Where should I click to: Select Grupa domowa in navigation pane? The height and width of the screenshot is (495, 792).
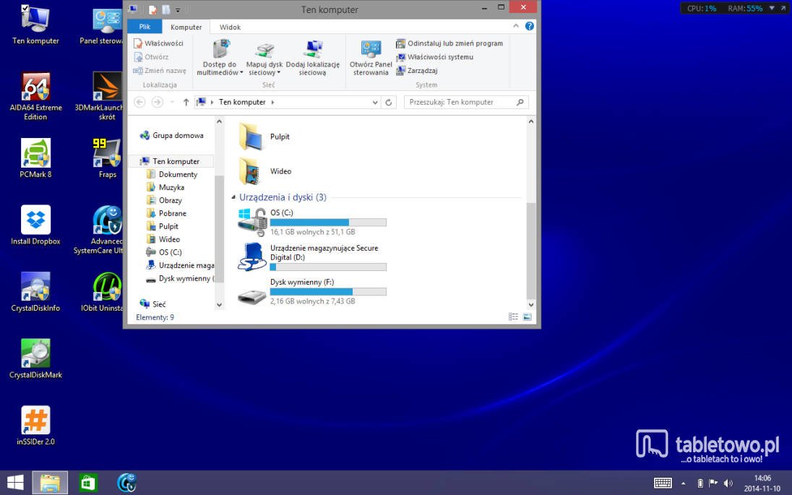pos(172,135)
